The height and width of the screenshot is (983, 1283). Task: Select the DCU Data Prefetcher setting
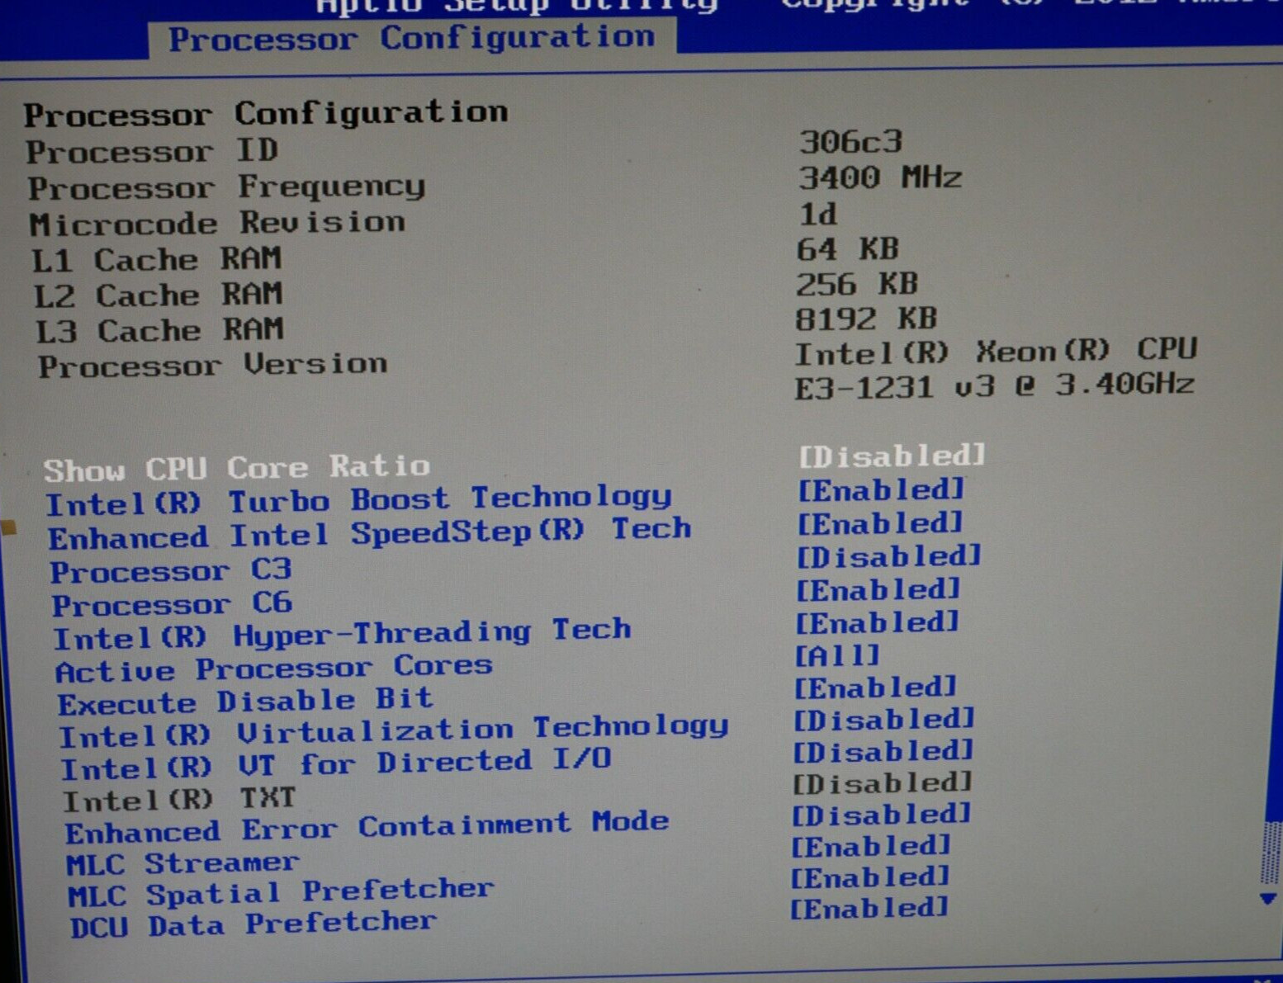[253, 924]
